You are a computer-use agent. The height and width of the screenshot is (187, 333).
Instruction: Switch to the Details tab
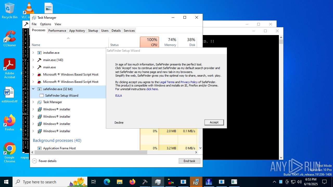pyautogui.click(x=116, y=31)
